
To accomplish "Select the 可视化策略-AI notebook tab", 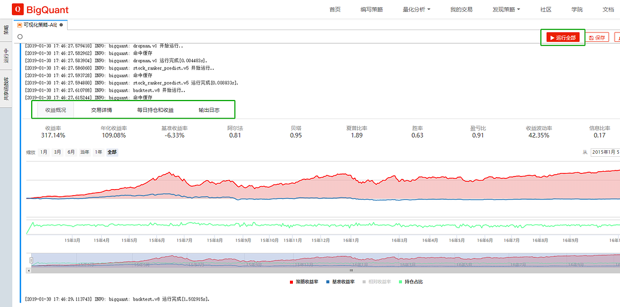I will [x=41, y=25].
